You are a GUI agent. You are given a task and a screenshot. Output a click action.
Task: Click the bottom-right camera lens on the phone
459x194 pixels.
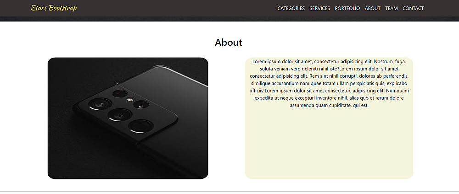[141, 126]
